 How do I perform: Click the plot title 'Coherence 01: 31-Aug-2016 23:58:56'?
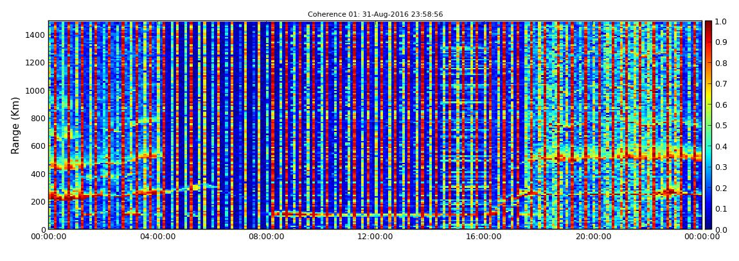(x=375, y=15)
